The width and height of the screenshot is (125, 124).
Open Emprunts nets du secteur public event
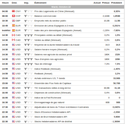pyautogui.click(x=50, y=21)
